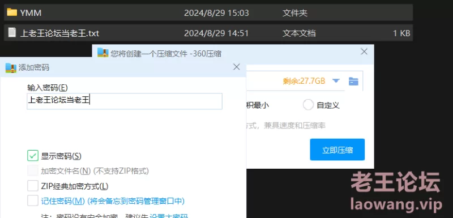Close the 您将创建一个压缩文件 -360压缩 window
Image resolution: width=453 pixels, height=218 pixels.
click(364, 52)
